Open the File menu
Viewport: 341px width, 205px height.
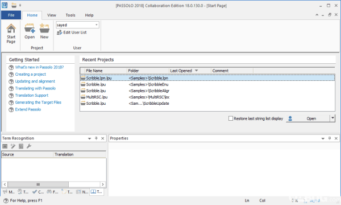(11, 15)
